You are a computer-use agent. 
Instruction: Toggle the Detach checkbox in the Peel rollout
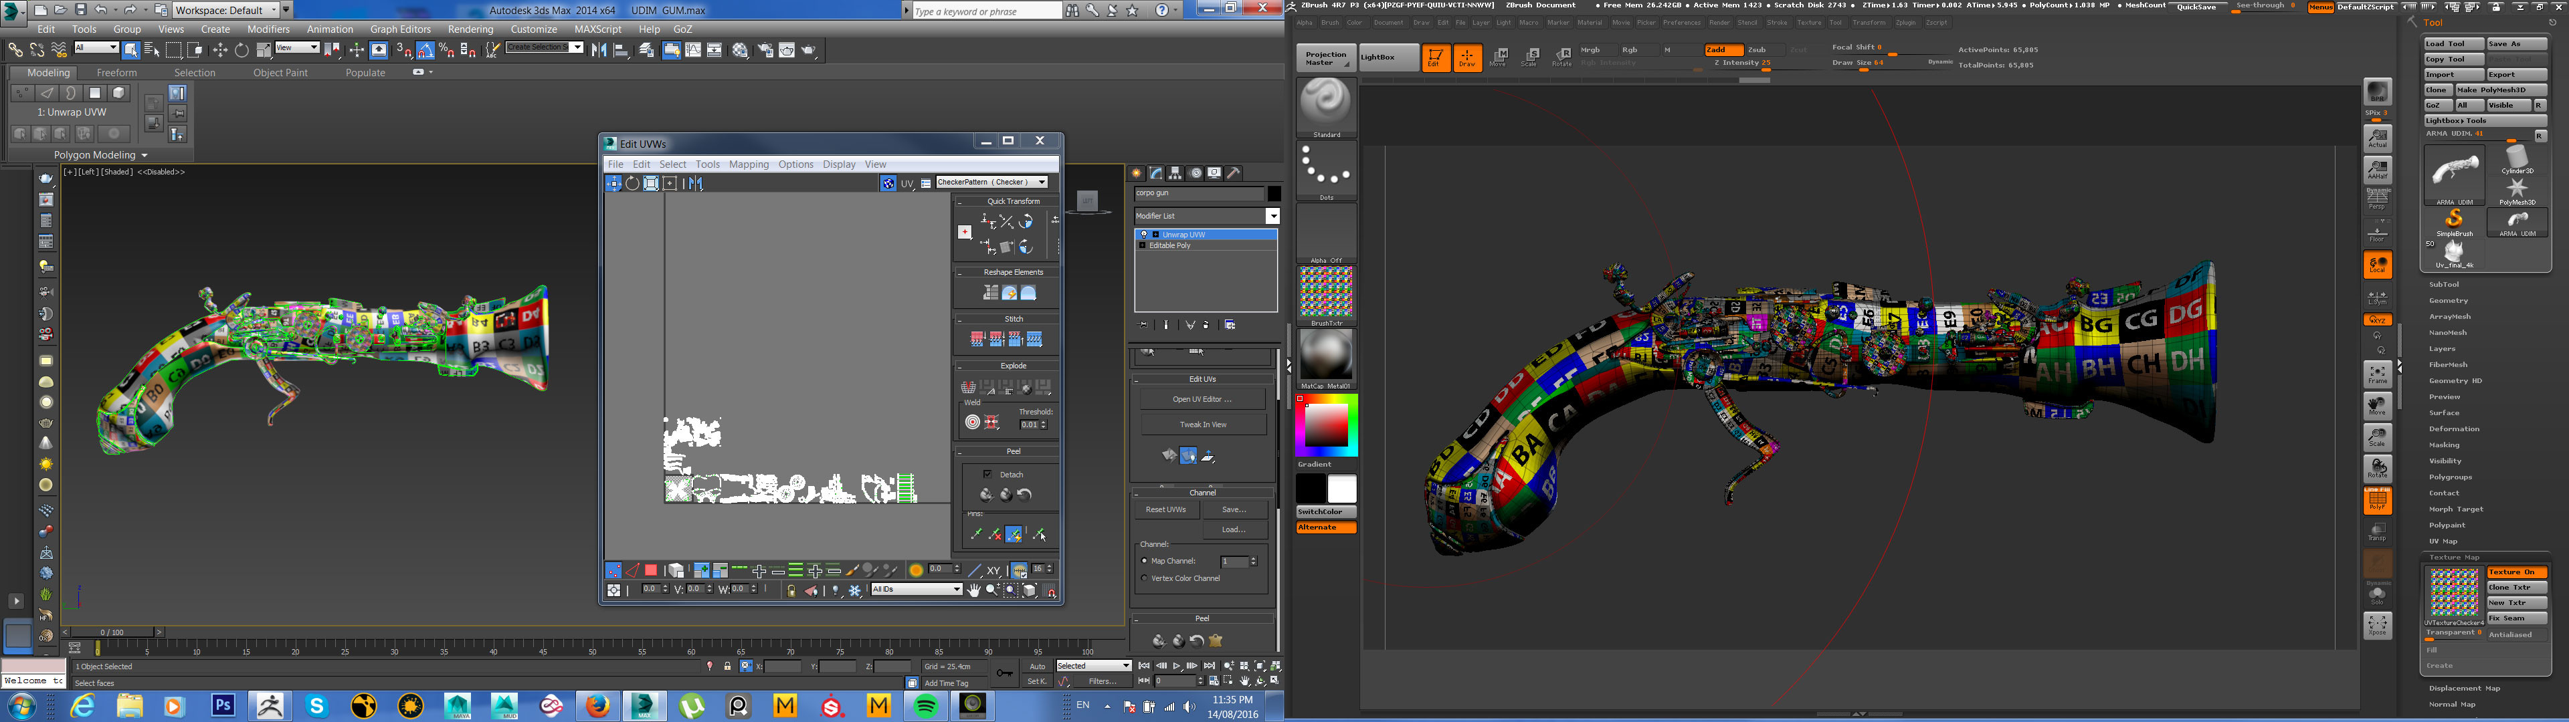[987, 474]
